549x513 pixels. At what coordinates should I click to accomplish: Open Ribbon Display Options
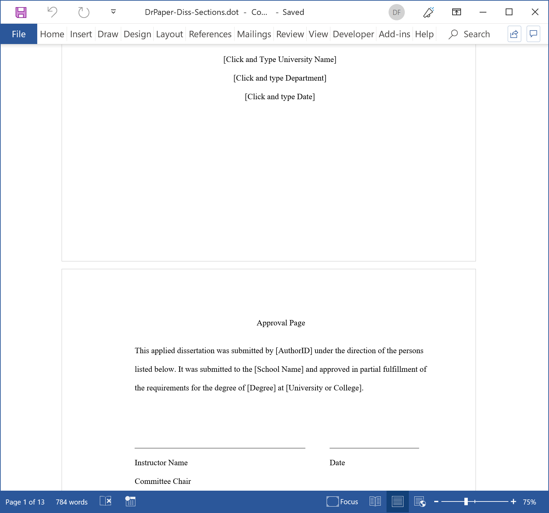456,13
